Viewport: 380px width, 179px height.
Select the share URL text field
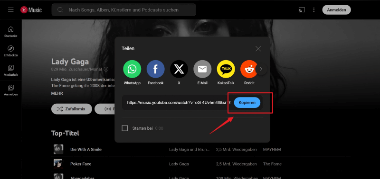pos(179,102)
